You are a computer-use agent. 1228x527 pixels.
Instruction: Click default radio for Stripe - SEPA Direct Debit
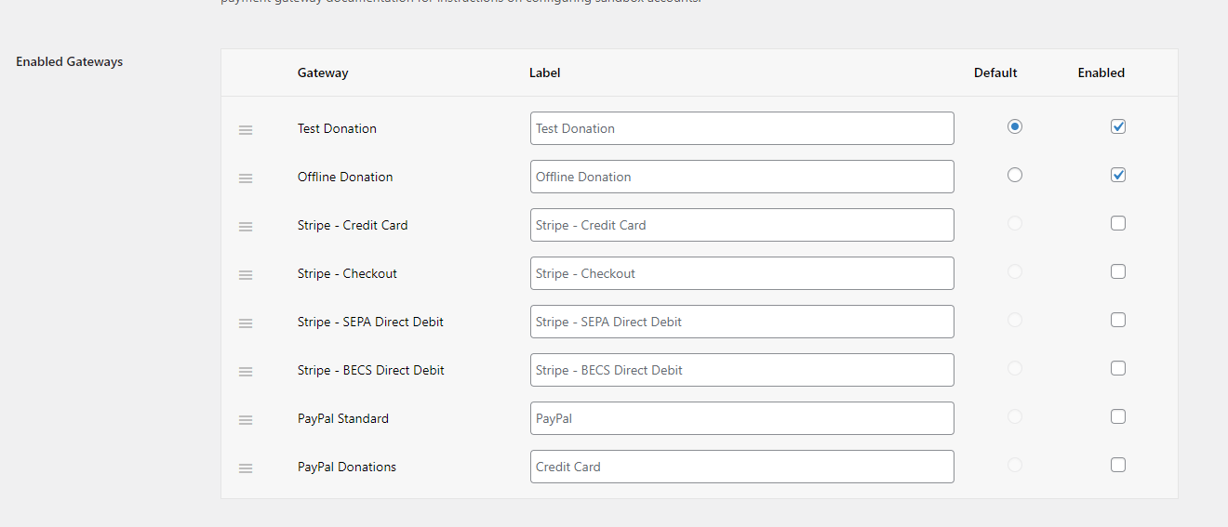pos(1015,320)
